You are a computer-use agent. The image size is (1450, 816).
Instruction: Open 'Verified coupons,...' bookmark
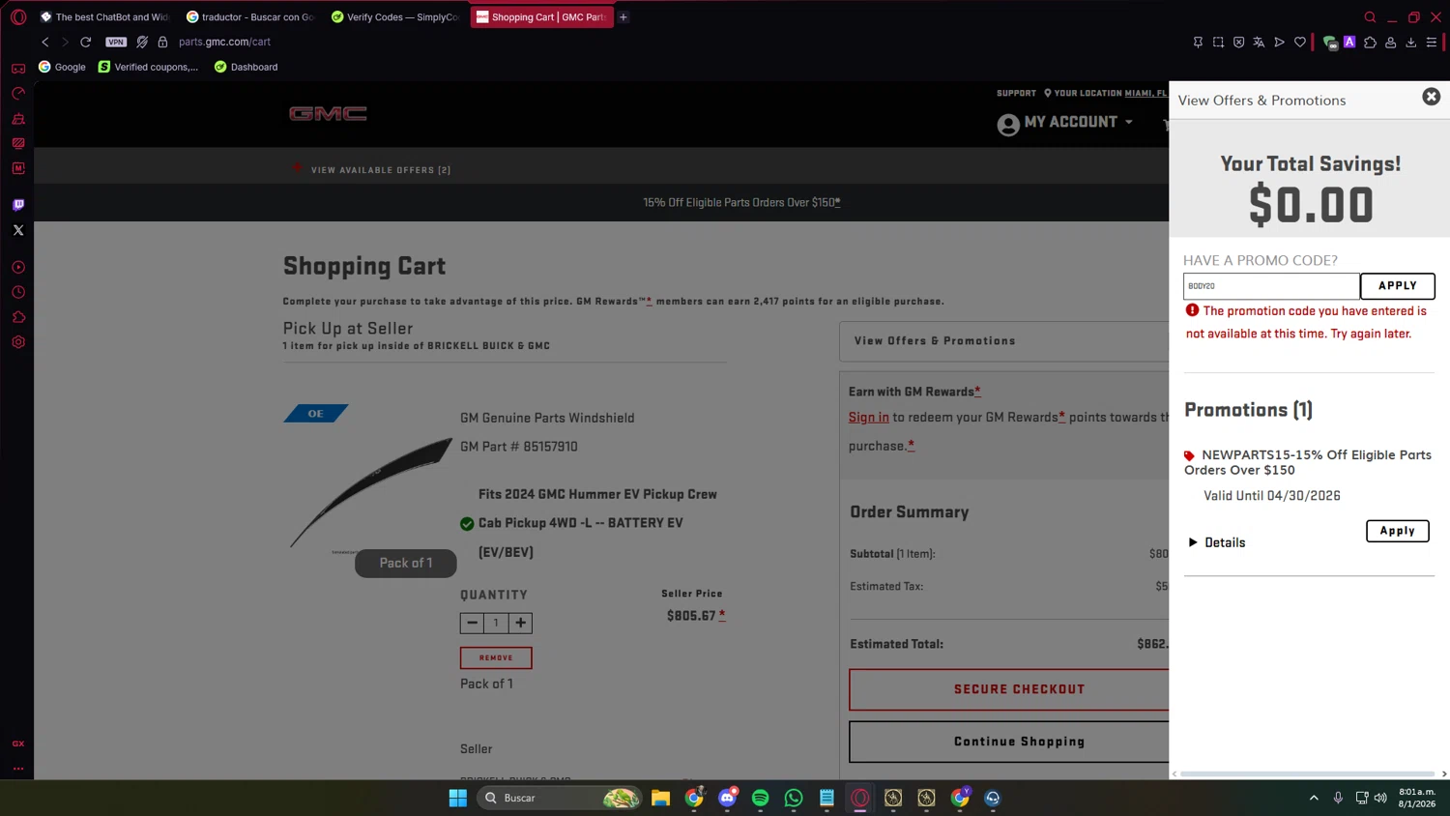(x=149, y=67)
